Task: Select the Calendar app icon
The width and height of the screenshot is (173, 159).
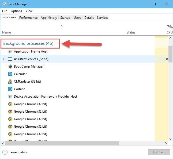Action: pos(10,74)
